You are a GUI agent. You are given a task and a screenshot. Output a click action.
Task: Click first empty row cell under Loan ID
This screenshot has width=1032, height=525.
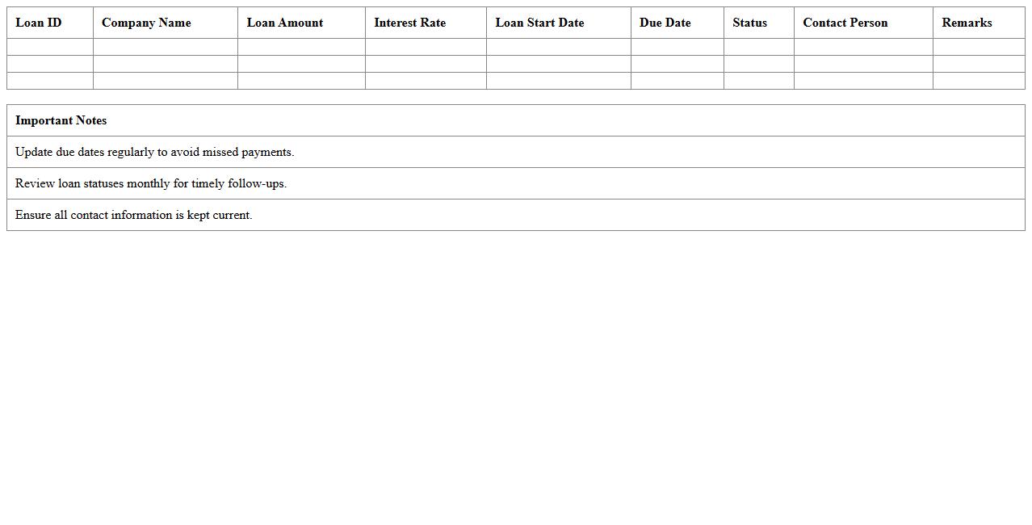tap(49, 47)
